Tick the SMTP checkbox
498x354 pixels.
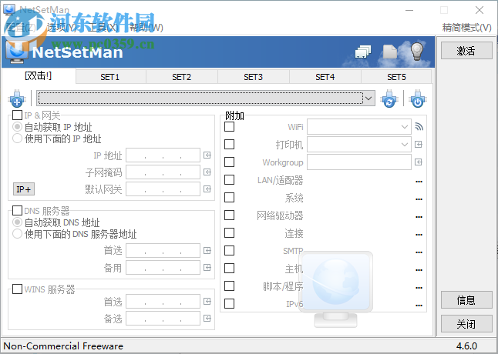click(x=229, y=251)
